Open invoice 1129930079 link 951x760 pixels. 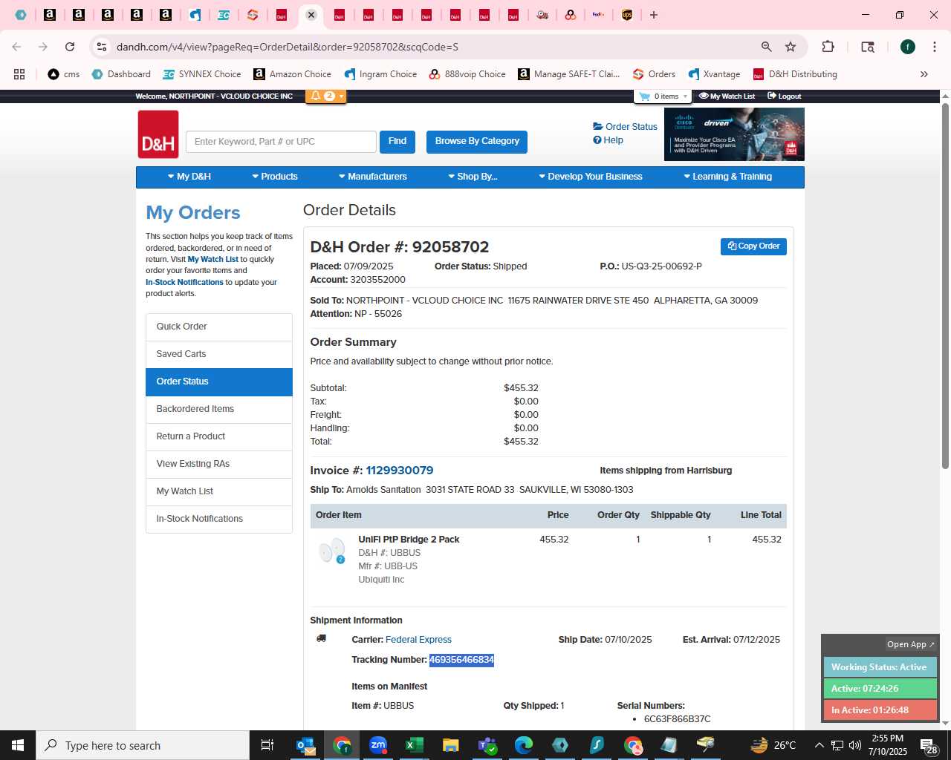(x=400, y=471)
